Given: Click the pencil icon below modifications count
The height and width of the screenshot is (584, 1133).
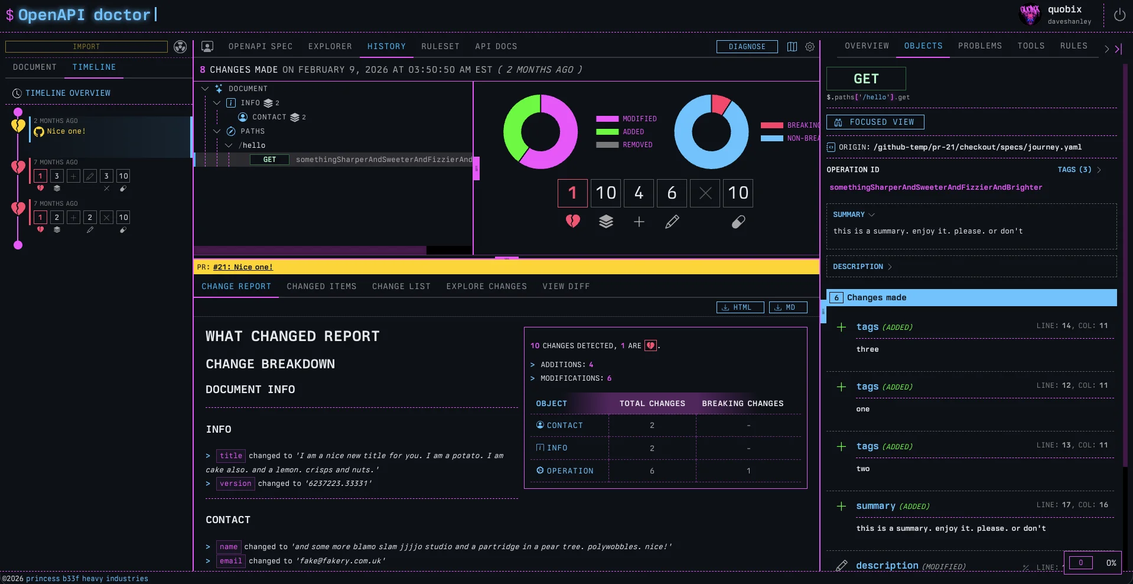Looking at the screenshot, I should click(x=672, y=222).
